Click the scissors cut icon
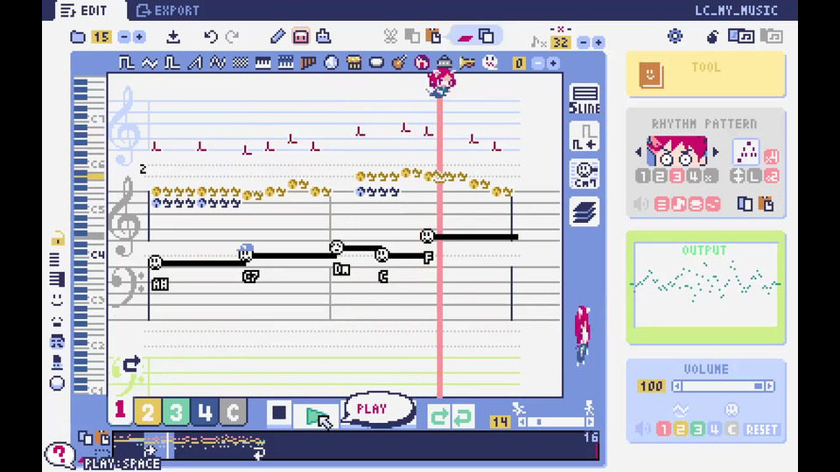Screen dimensions: 840x472 pos(390,37)
